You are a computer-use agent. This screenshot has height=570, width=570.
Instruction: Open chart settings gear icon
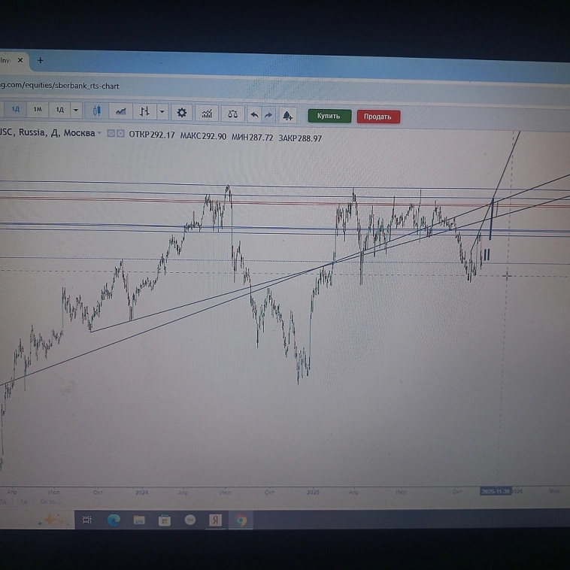click(182, 113)
